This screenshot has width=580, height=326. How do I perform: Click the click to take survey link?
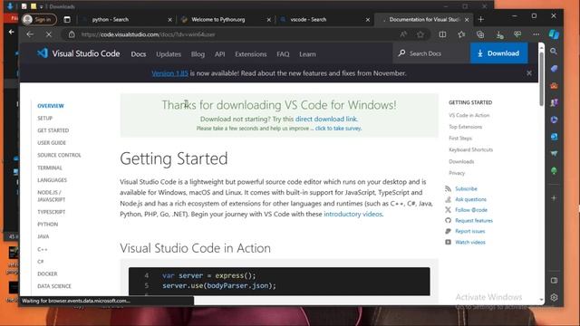tap(338, 129)
